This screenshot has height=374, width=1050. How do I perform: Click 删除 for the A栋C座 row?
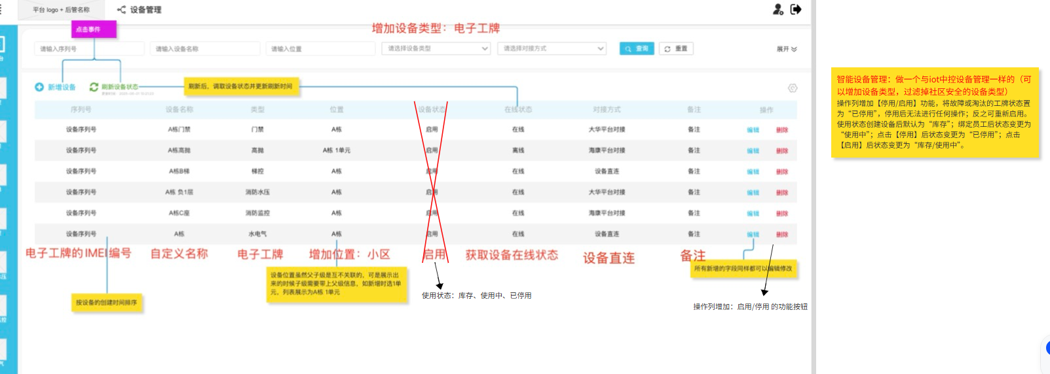tap(782, 214)
